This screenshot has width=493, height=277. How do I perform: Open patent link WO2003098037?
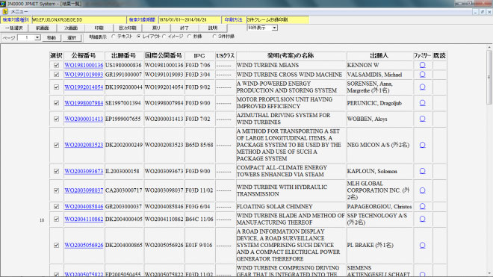pos(84,190)
